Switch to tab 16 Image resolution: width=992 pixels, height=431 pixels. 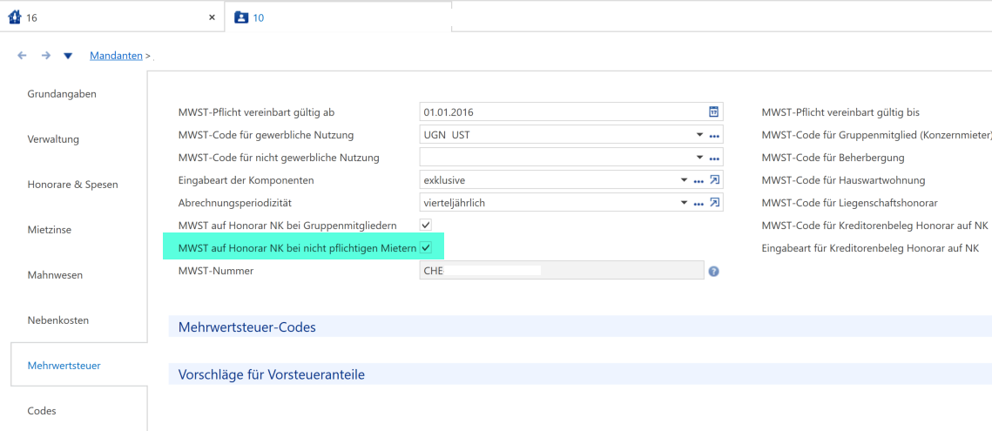click(x=112, y=17)
